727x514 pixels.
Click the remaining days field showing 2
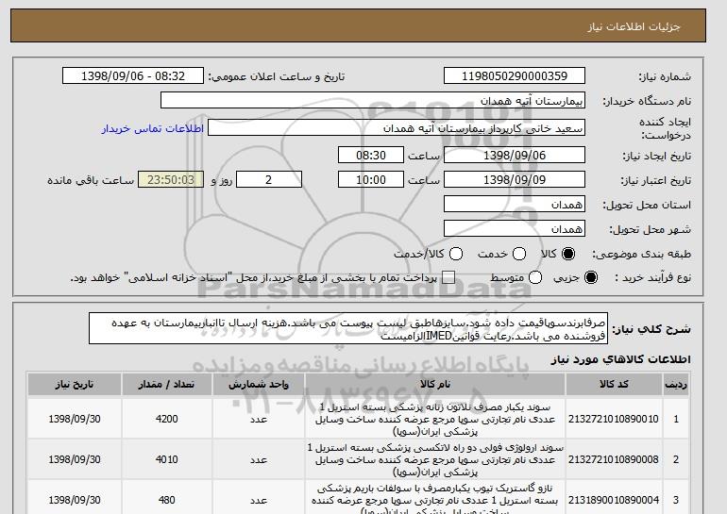tap(269, 180)
